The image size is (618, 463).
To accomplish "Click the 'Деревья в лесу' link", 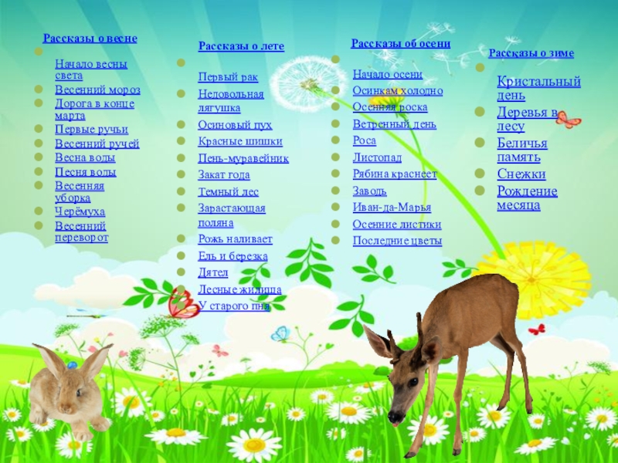I will coord(527,120).
